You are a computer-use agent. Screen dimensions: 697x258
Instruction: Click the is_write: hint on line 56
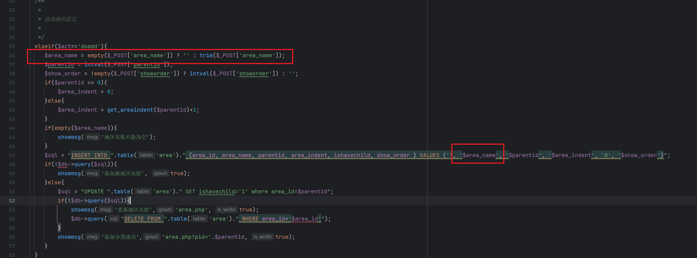pos(263,237)
